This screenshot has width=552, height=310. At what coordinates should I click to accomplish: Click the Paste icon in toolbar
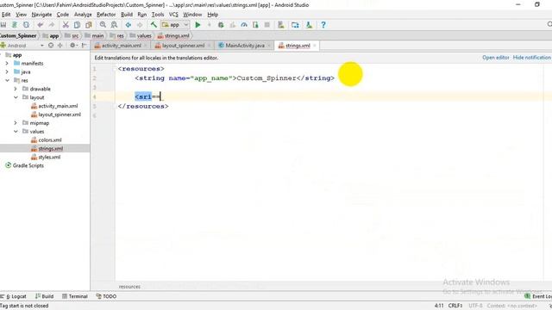point(89,25)
